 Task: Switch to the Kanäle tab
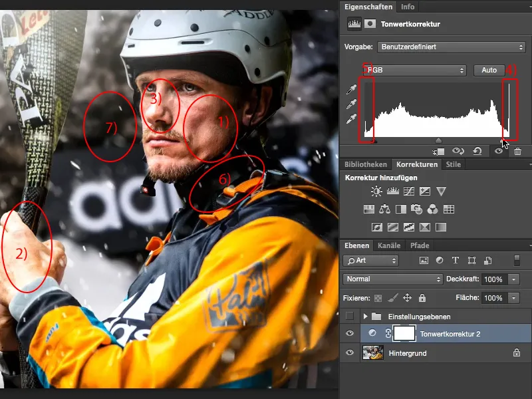tap(389, 245)
